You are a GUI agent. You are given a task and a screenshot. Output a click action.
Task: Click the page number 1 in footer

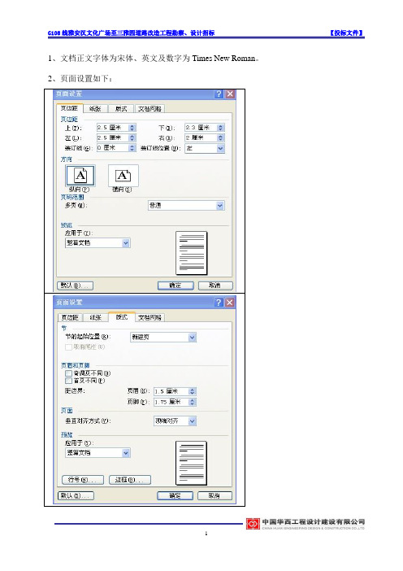coord(206,534)
